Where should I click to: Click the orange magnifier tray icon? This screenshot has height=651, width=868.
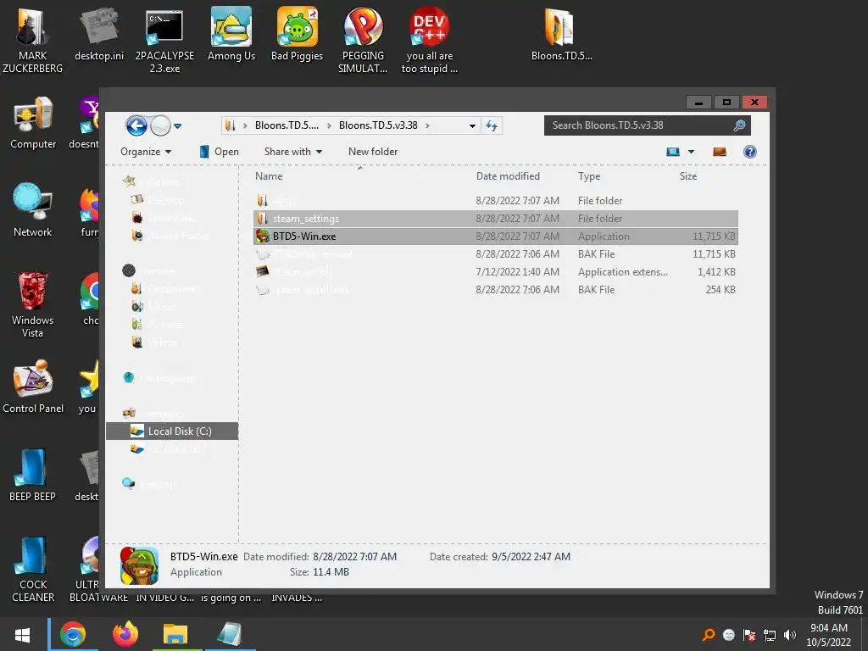pyautogui.click(x=708, y=635)
